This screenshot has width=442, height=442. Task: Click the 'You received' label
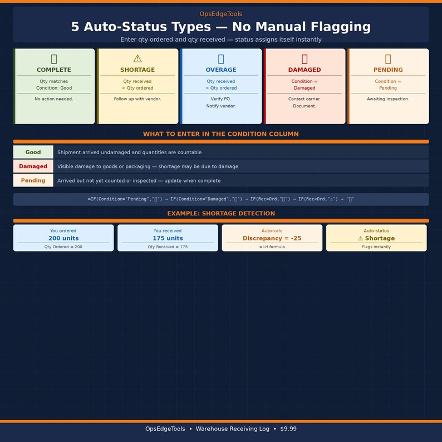click(x=168, y=230)
